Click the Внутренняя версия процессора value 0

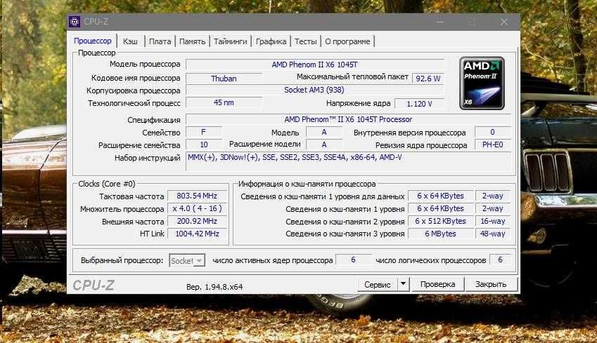[x=492, y=132]
